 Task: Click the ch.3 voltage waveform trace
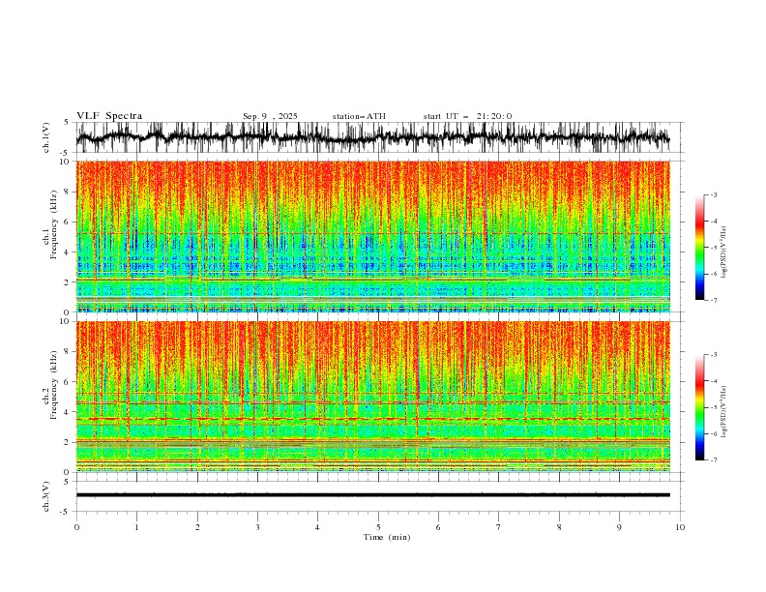(372, 495)
